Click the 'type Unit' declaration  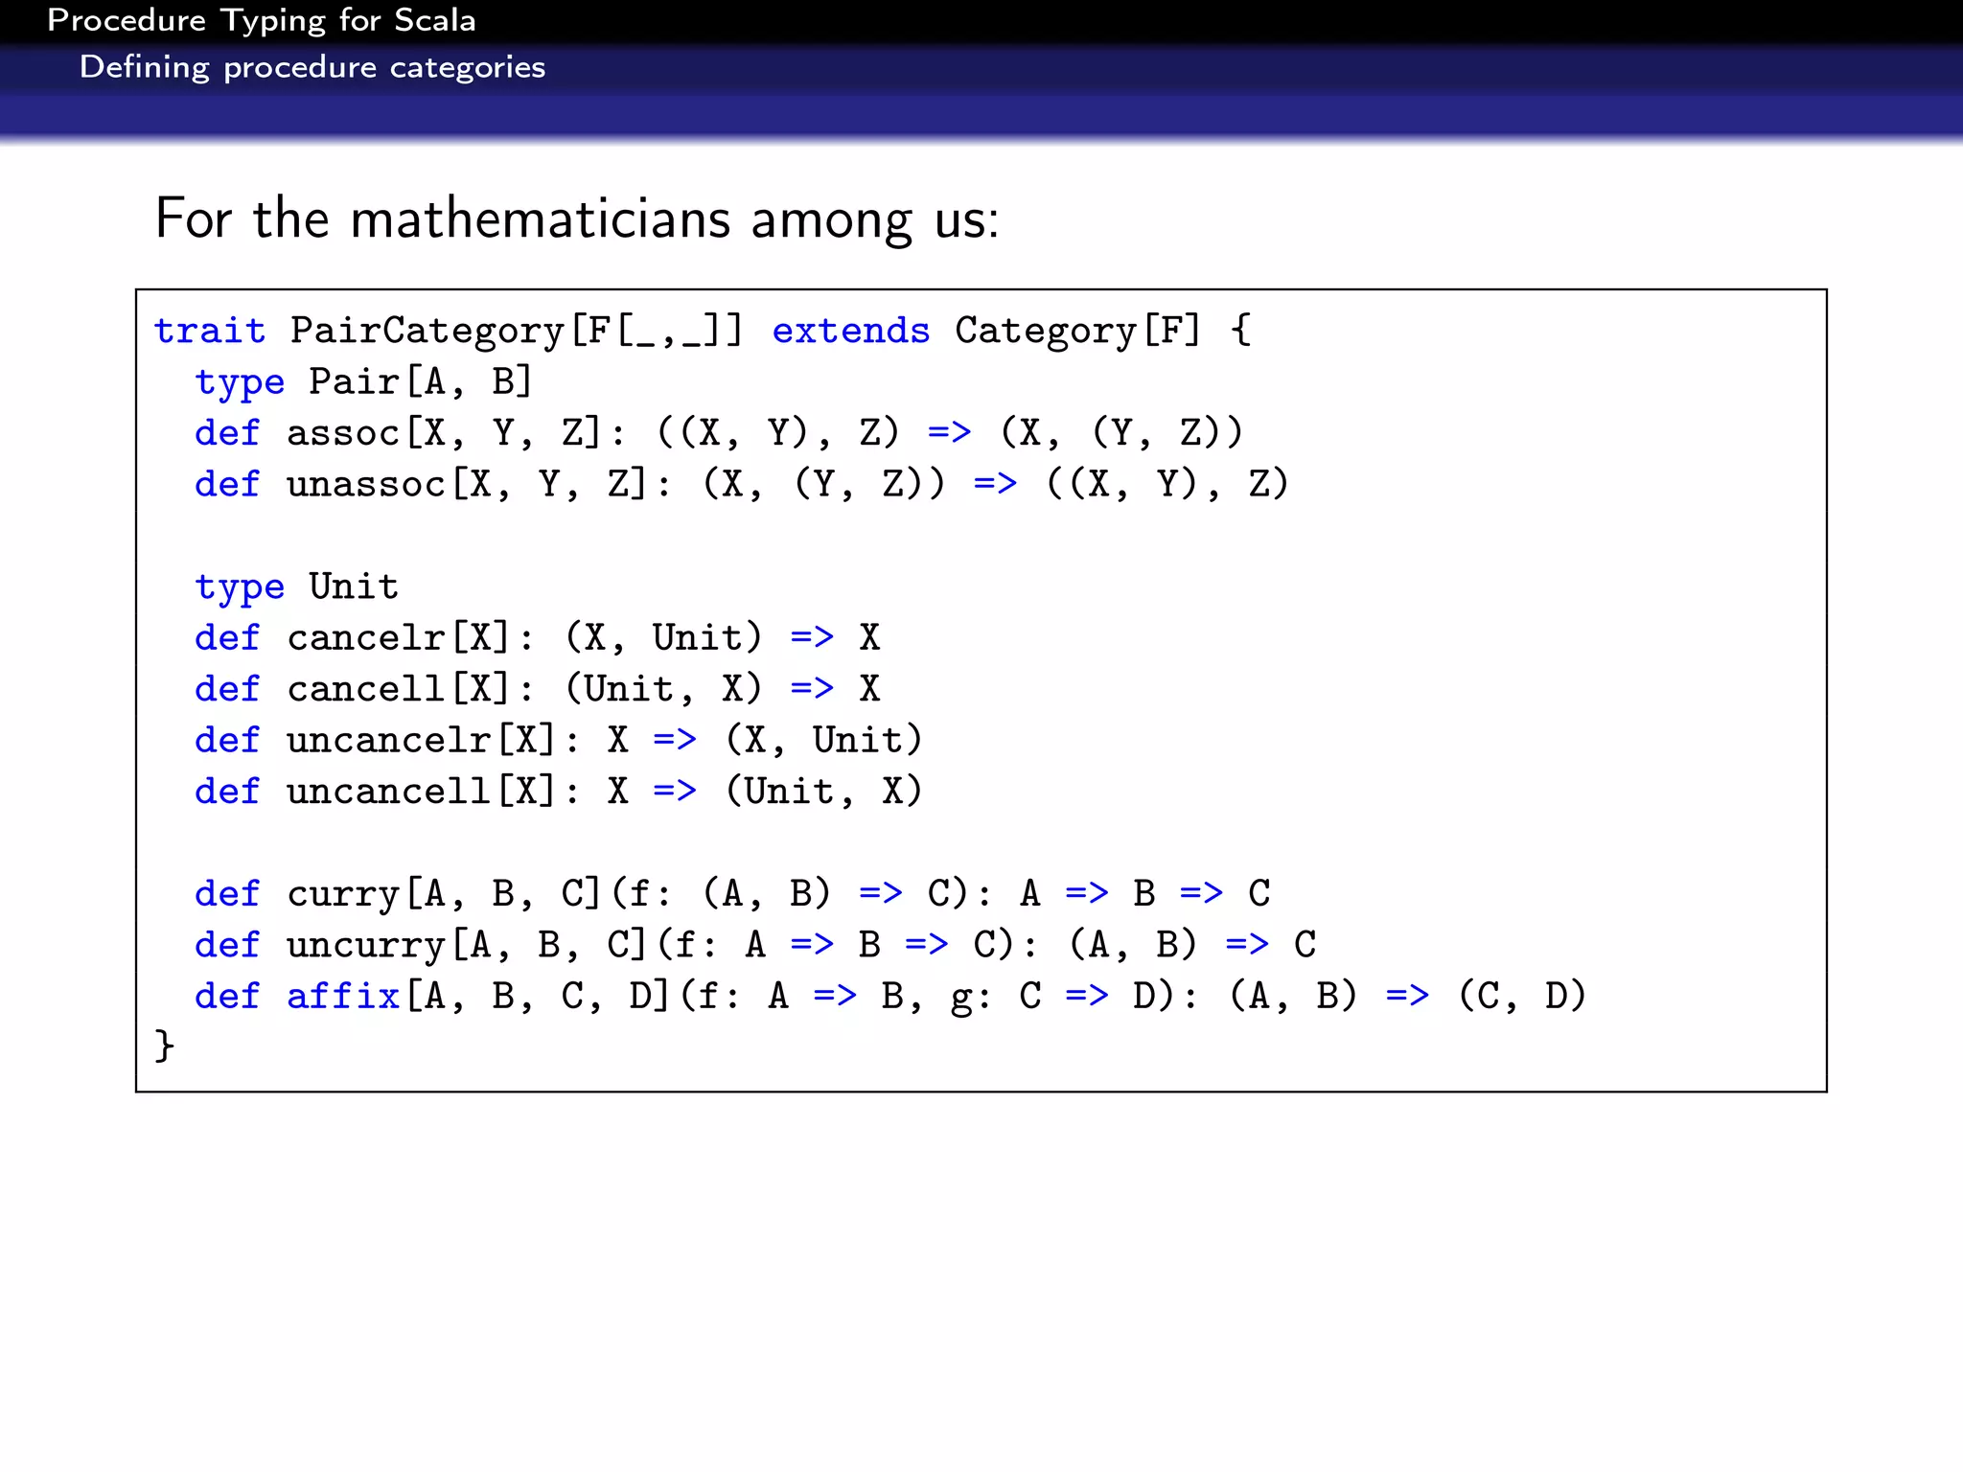296,586
